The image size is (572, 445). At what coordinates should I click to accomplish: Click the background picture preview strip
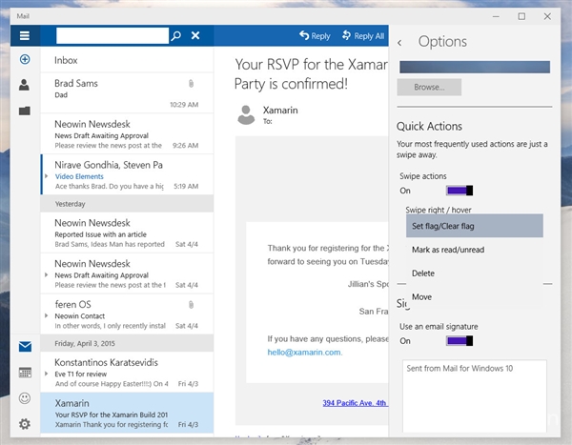(x=474, y=67)
